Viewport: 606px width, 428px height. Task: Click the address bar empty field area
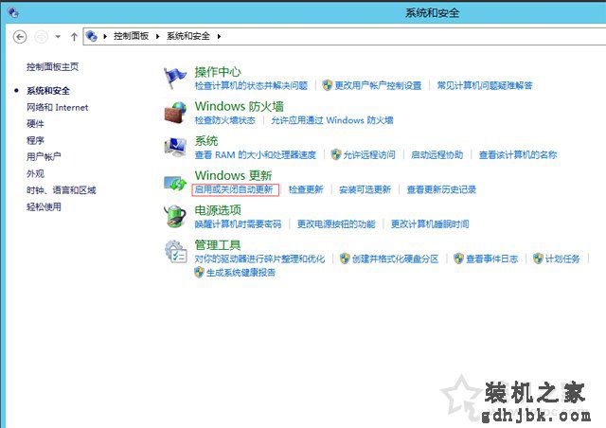(414, 36)
